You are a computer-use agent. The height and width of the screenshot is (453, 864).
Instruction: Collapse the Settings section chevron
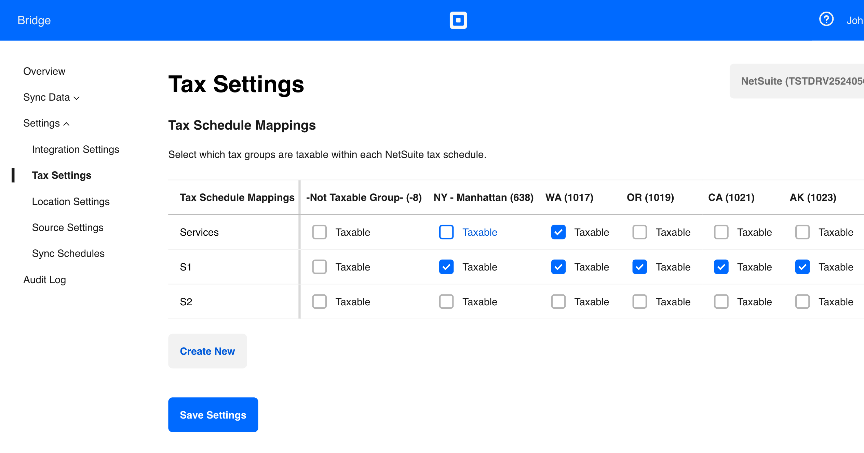tap(67, 124)
